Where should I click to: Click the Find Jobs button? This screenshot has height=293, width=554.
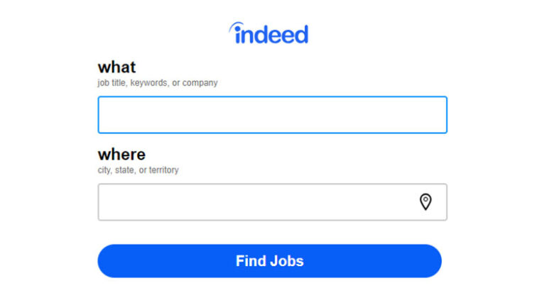269,260
